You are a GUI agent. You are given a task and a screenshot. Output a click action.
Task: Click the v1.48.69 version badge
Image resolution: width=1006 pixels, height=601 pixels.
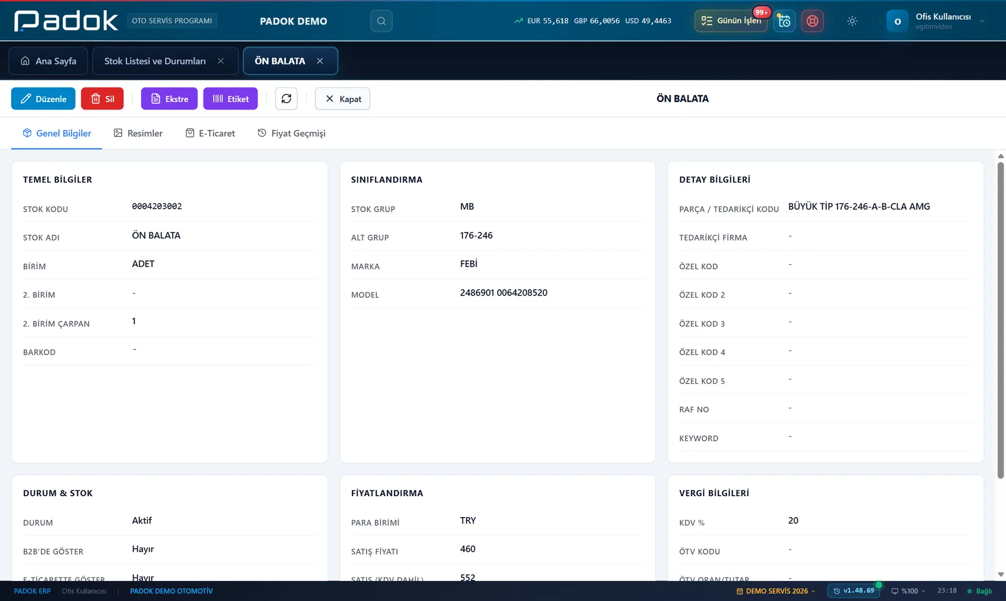[x=854, y=591]
